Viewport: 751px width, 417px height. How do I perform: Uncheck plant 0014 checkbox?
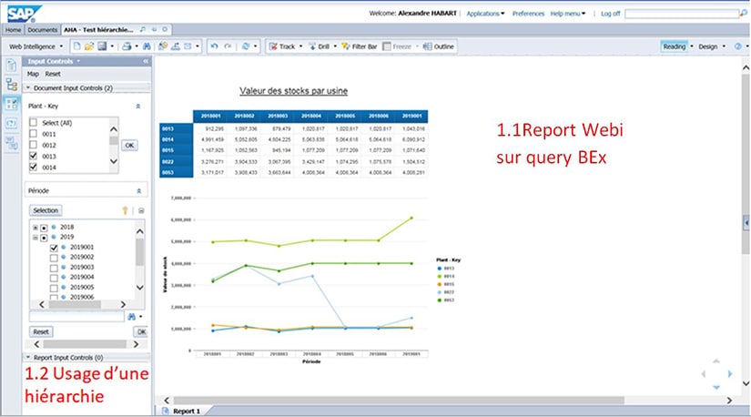coord(33,167)
